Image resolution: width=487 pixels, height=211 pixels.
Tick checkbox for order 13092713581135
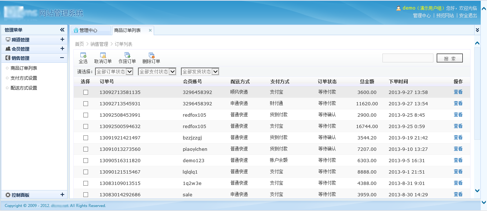pos(86,92)
